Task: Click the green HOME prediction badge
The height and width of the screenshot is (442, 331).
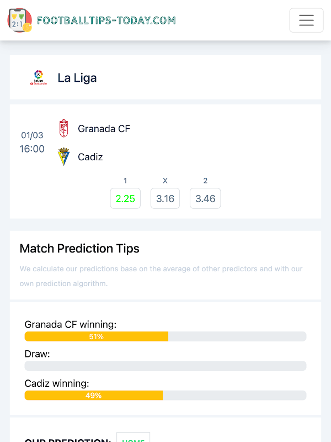Action: coord(133,438)
